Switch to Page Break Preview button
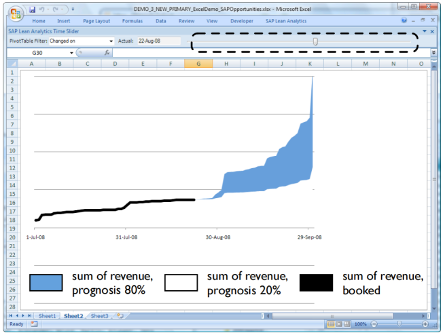Screen dimensions: 445x335 pos(346,324)
